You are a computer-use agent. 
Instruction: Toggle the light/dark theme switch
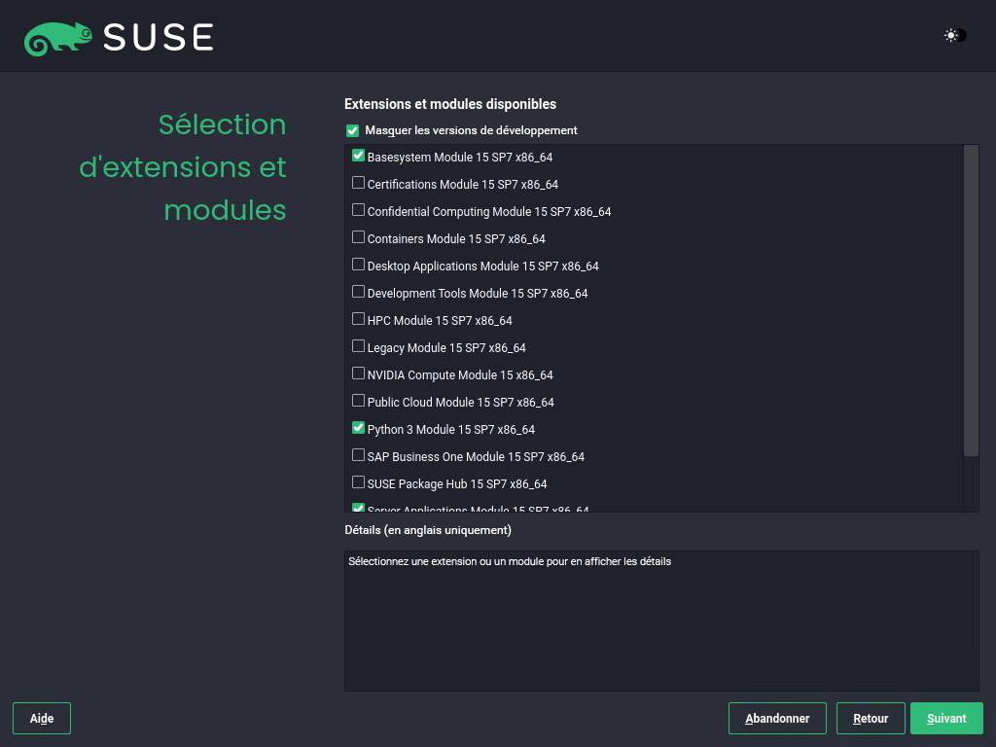click(x=955, y=36)
